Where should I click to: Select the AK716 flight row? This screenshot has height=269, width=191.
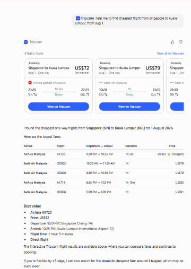[x=103, y=183]
